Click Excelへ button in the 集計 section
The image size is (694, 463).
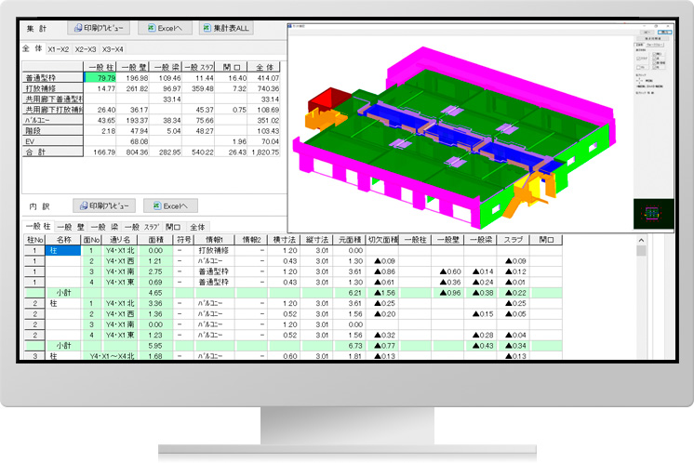pyautogui.click(x=165, y=28)
